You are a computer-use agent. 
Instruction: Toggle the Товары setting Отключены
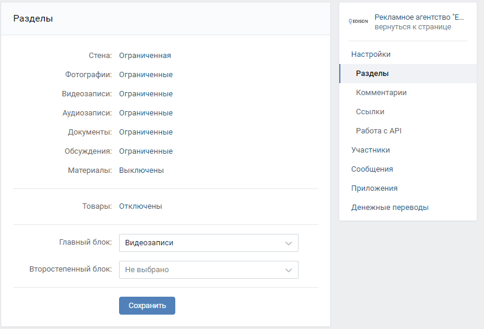point(140,206)
